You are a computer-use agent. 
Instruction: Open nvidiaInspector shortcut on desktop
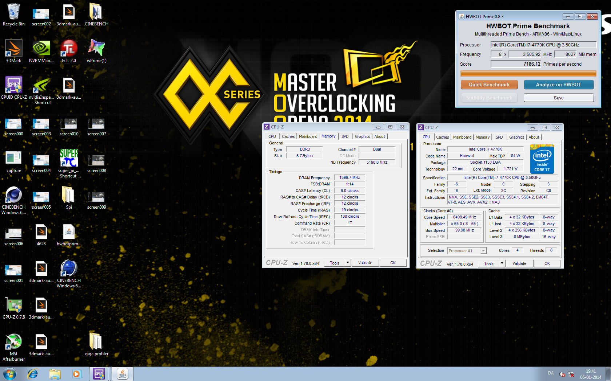(41, 91)
